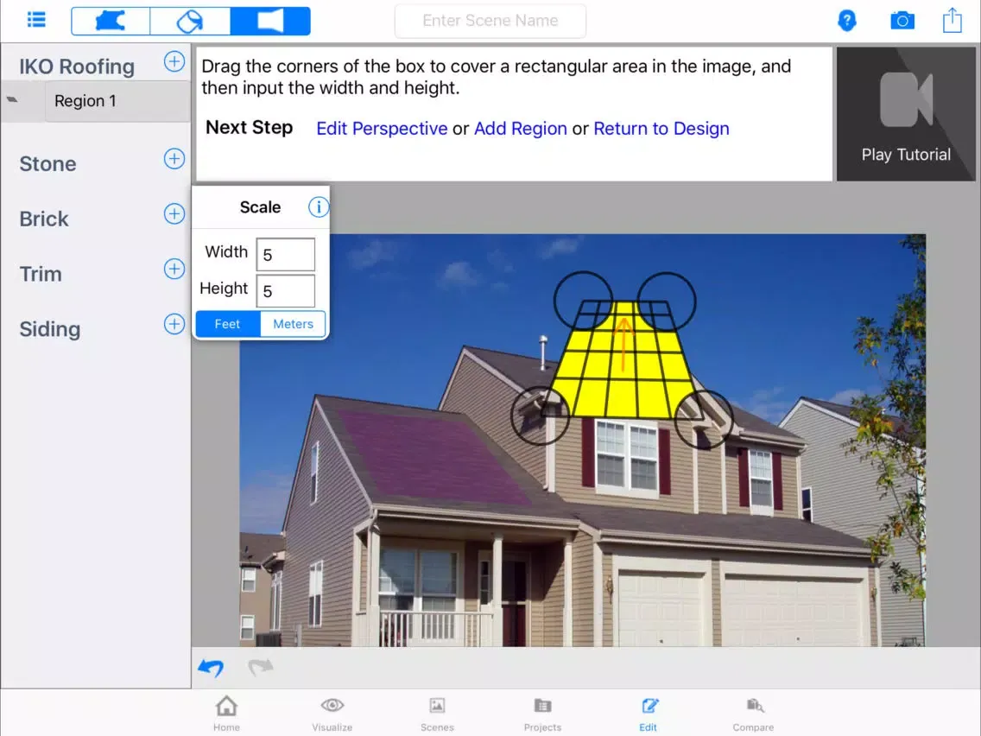Click the Edit Perspective link

(382, 129)
